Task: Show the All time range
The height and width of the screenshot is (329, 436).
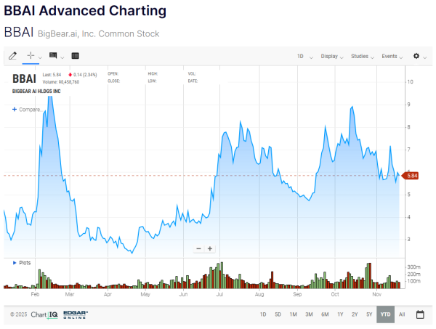Action: [402, 314]
